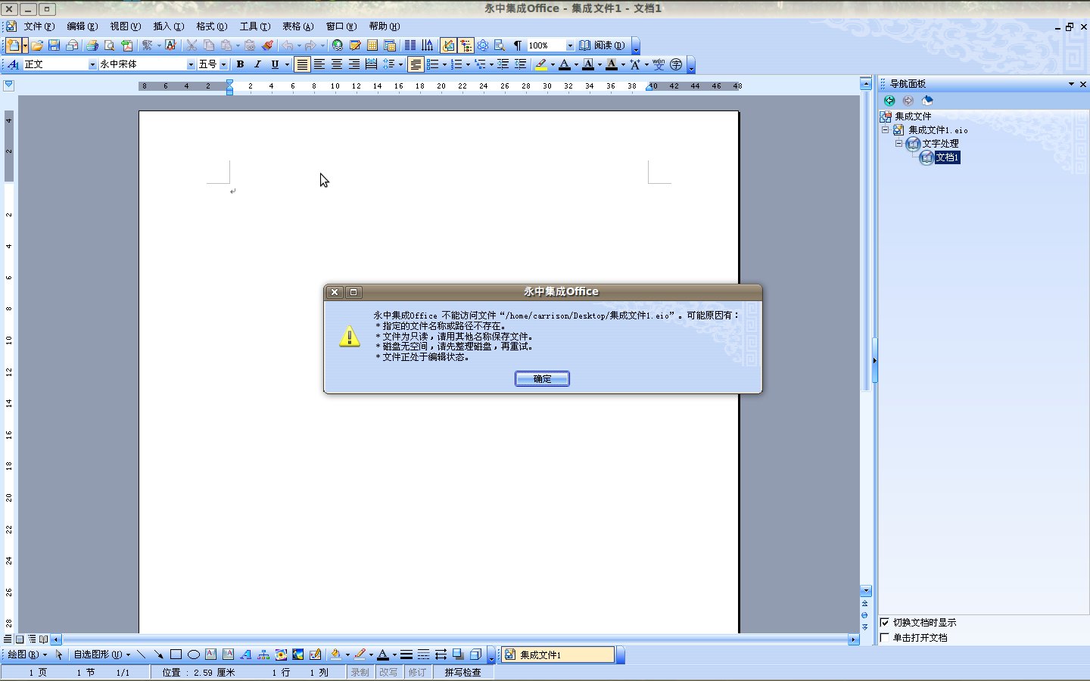Toggle the show paragraph marks icon
1090x681 pixels.
pyautogui.click(x=517, y=45)
